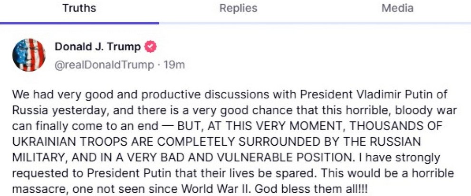Open the flag-painted profile avatar

pyautogui.click(x=29, y=55)
